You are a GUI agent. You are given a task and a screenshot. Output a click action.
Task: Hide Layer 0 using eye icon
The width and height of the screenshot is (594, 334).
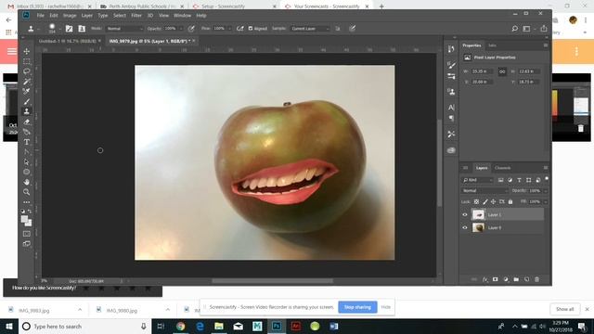point(465,227)
